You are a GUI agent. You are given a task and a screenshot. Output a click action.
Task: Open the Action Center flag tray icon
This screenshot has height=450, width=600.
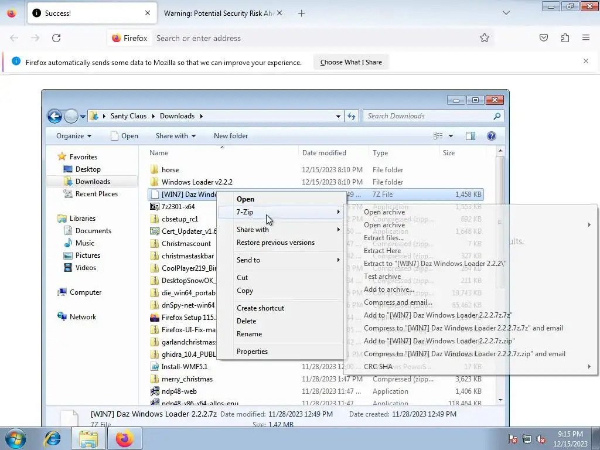512,439
